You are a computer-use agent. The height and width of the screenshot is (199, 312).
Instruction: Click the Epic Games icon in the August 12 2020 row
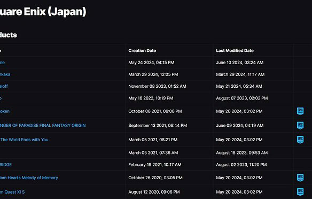(x=300, y=192)
